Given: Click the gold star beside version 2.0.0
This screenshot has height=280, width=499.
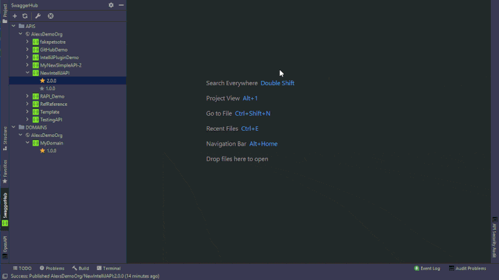Looking at the screenshot, I should coord(42,81).
